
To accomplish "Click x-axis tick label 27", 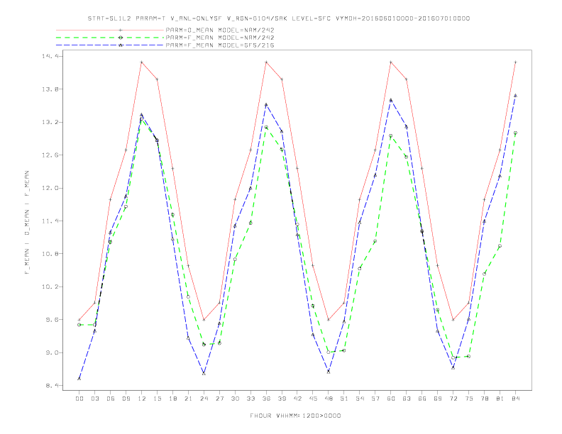I will (219, 399).
